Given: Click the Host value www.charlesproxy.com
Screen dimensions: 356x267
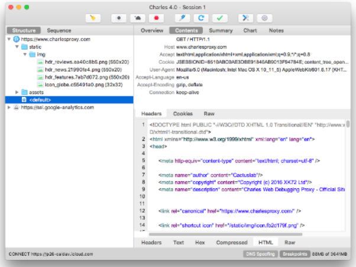Looking at the screenshot, I should point(202,47).
